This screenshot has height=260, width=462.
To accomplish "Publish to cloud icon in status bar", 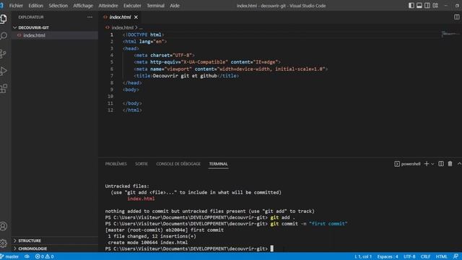I will tap(27, 256).
